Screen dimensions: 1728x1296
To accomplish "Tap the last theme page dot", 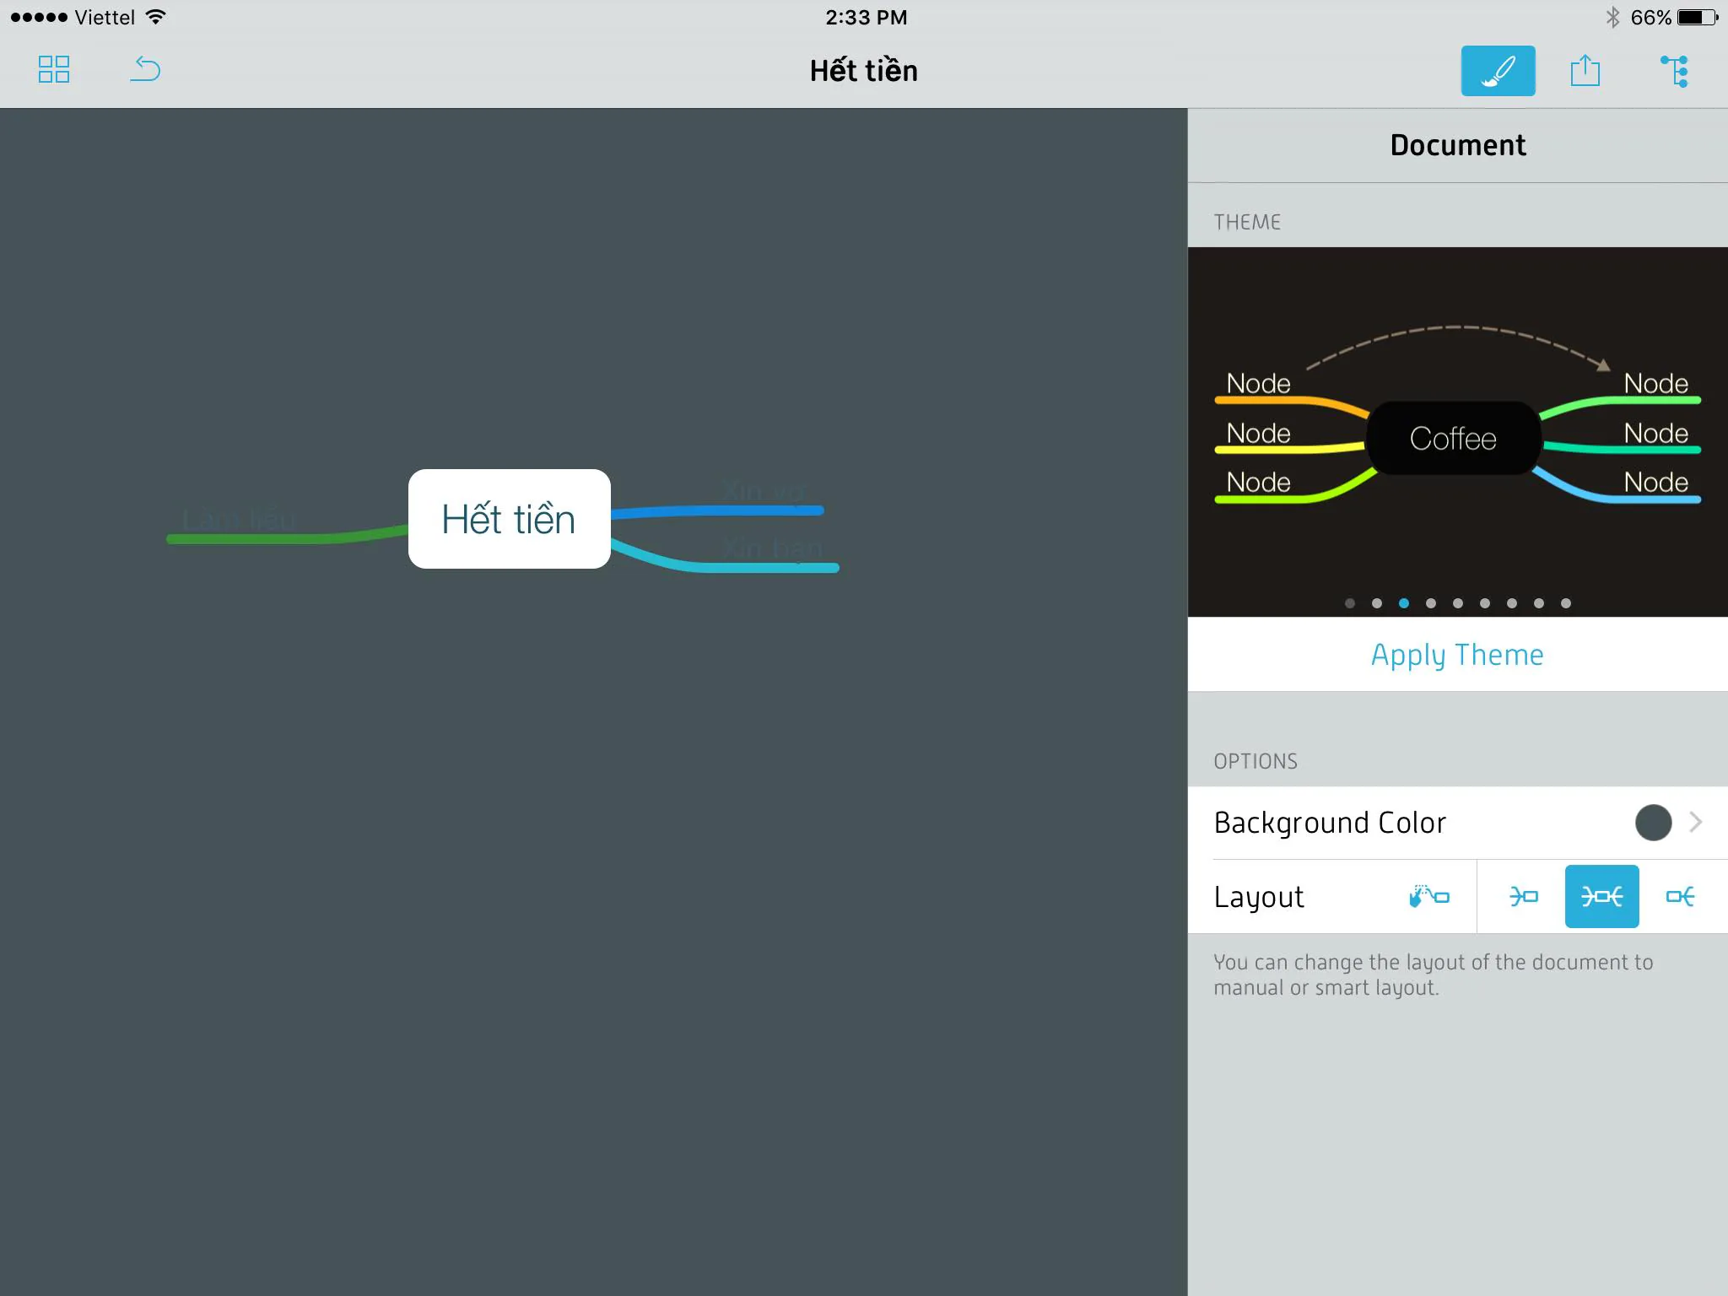I will [1566, 603].
